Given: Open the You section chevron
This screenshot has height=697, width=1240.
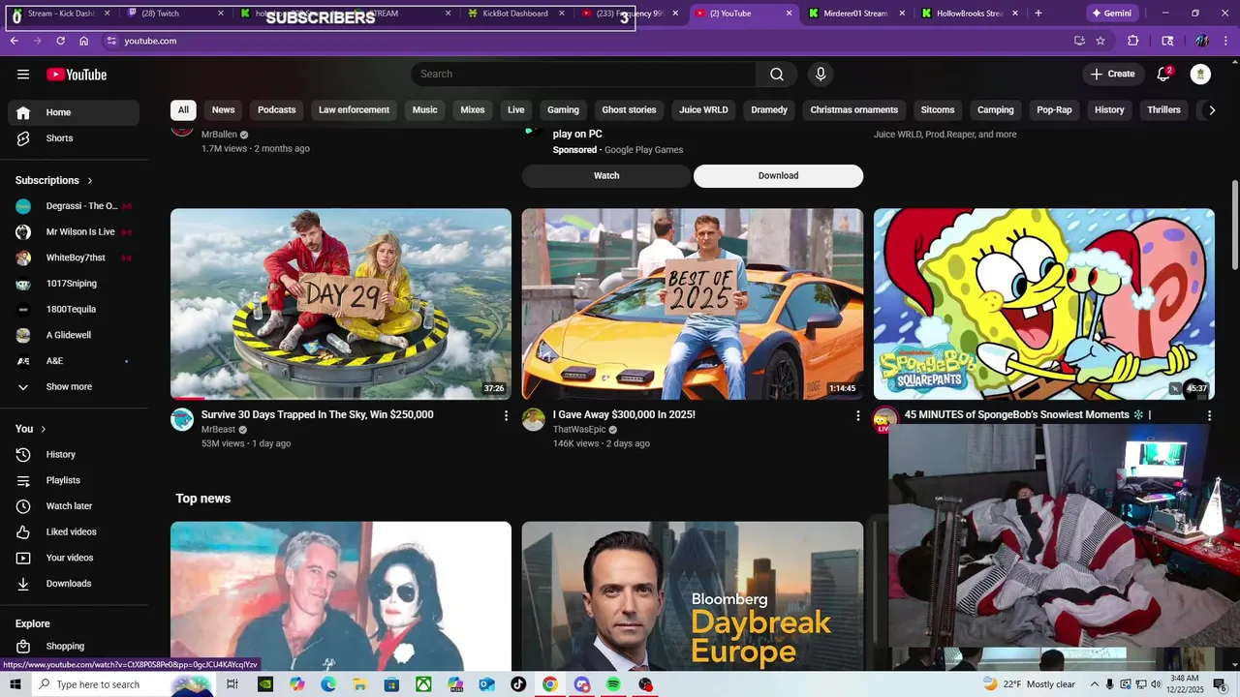Looking at the screenshot, I should pos(43,429).
